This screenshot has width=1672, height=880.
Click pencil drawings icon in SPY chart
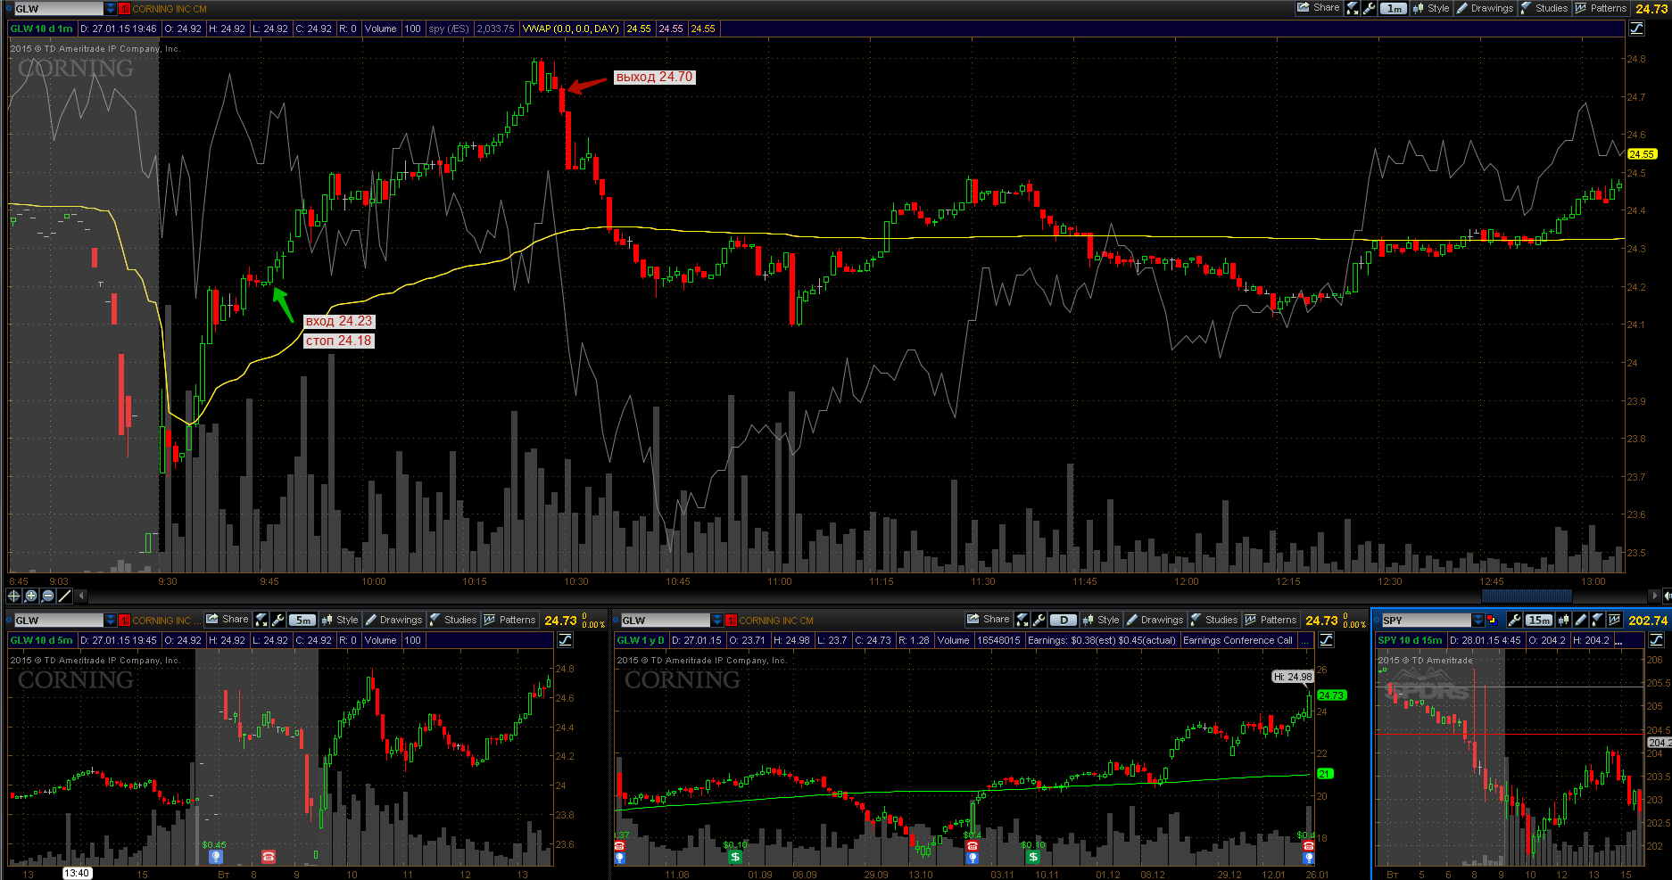point(1581,620)
